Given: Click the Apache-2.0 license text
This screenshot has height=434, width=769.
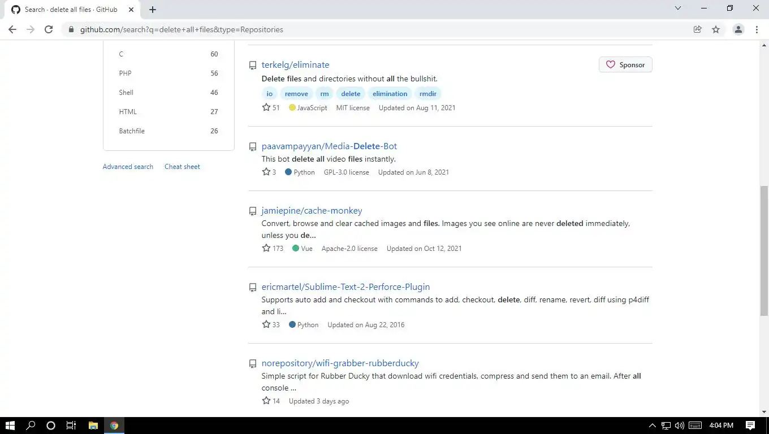Looking at the screenshot, I should tap(349, 249).
